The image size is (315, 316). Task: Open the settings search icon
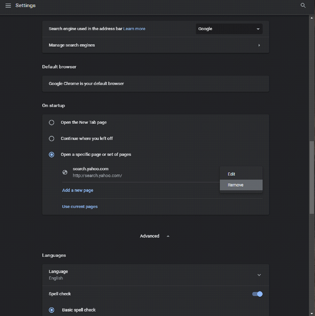click(303, 5)
